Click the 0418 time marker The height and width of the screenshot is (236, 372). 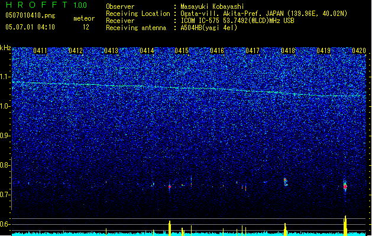[x=288, y=51]
